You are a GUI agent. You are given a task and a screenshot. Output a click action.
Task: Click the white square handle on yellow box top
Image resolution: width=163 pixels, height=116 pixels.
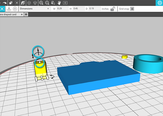tap(39, 62)
